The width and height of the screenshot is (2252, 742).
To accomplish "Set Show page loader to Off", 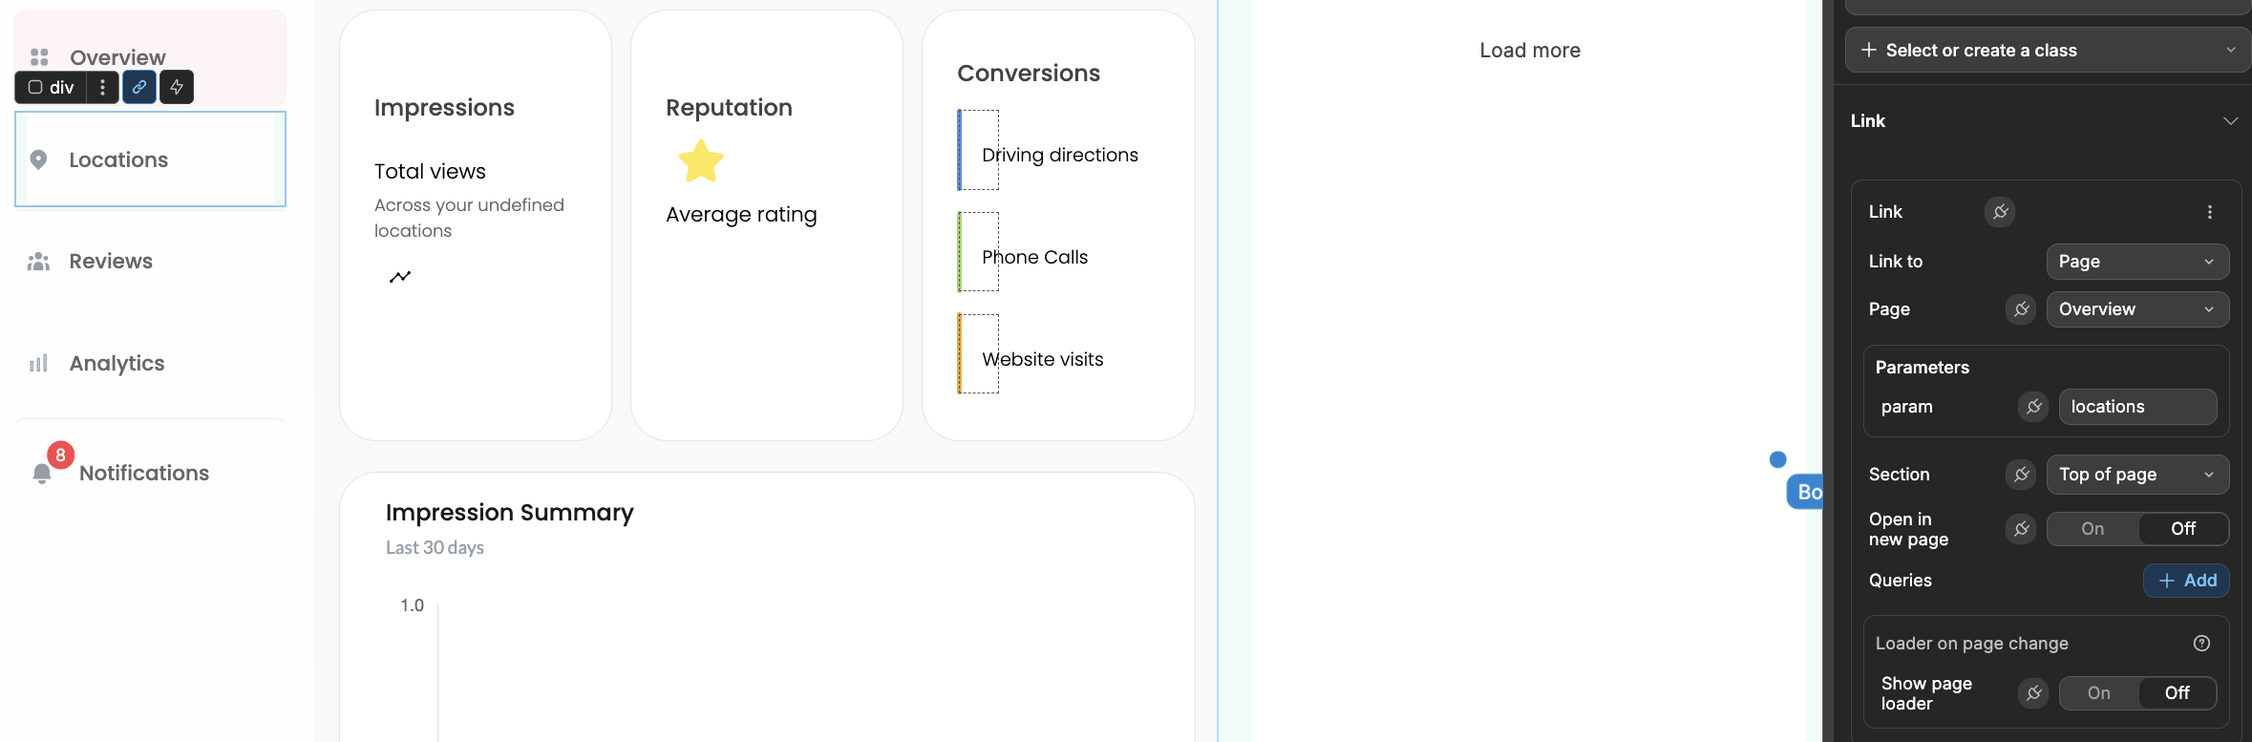I will (2178, 693).
